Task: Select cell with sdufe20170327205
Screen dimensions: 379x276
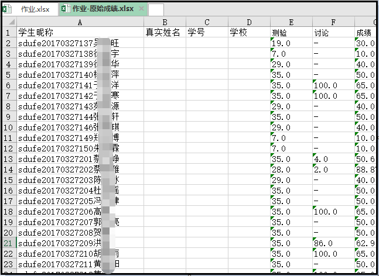Action: (x=80, y=201)
